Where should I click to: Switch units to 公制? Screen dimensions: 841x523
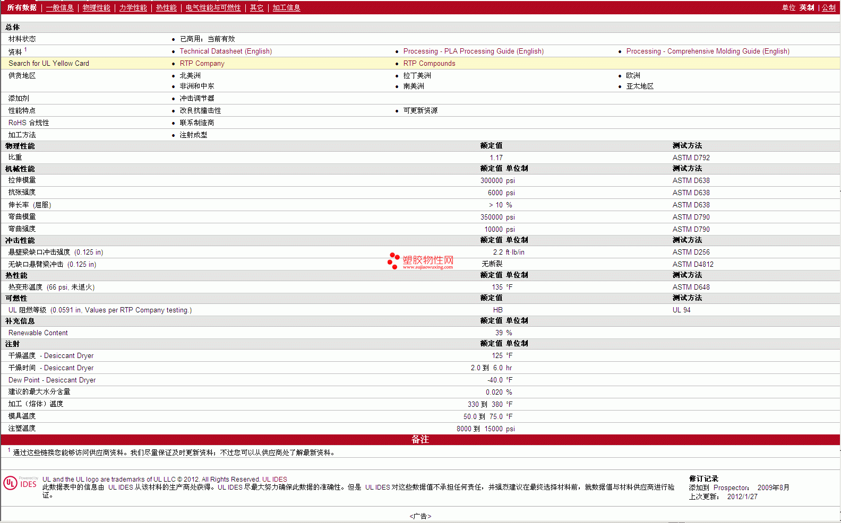(828, 8)
